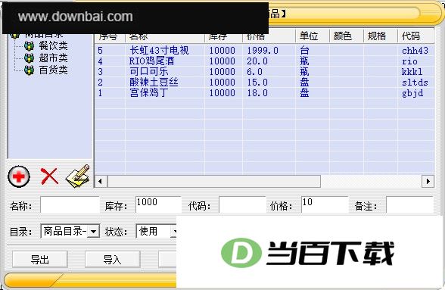Click the horizontal scrollbar thumb of the table
The image size is (445, 290).
(x=214, y=181)
